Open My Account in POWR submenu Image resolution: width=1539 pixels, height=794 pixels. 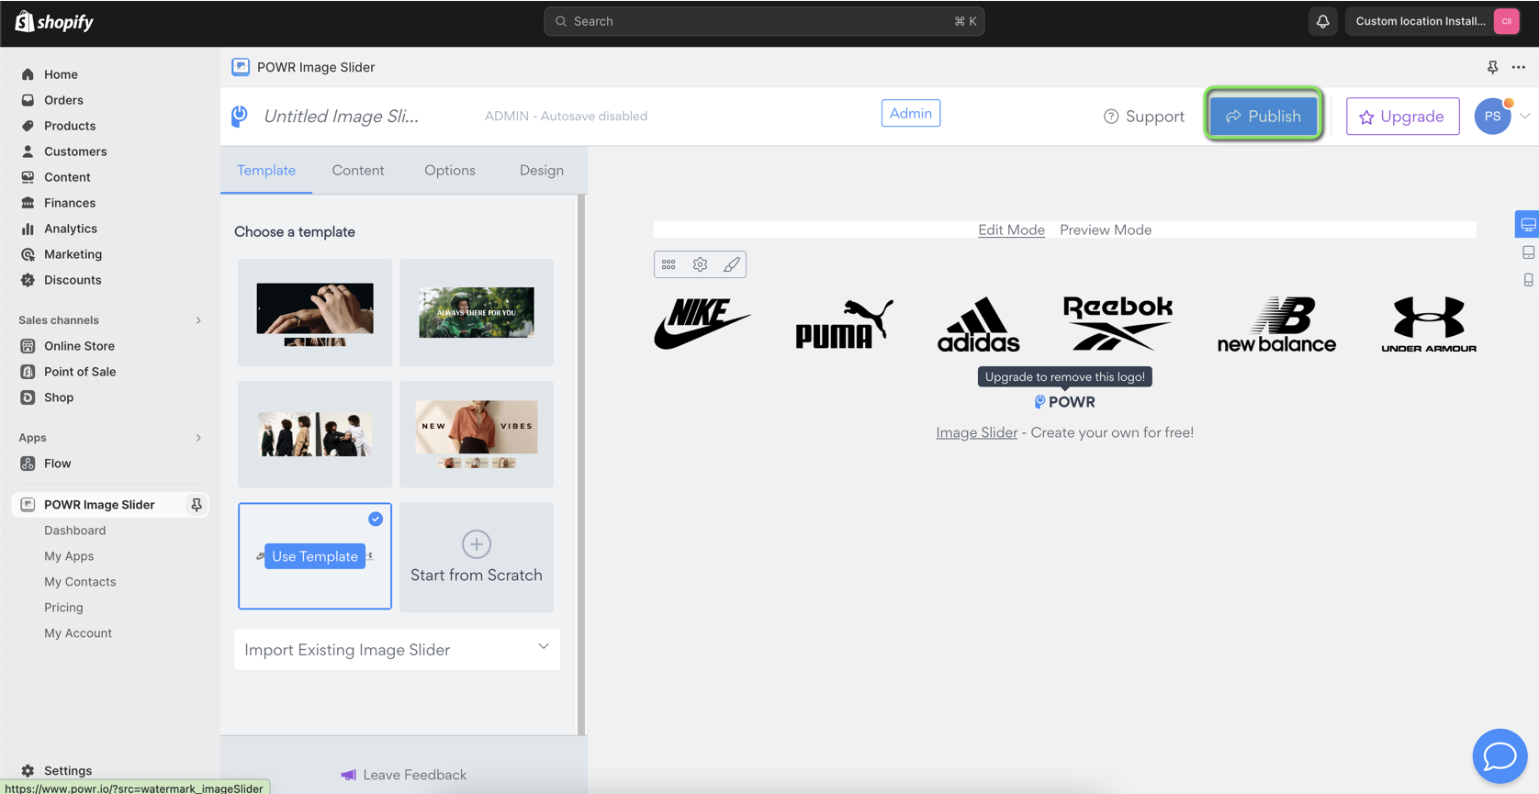click(78, 633)
